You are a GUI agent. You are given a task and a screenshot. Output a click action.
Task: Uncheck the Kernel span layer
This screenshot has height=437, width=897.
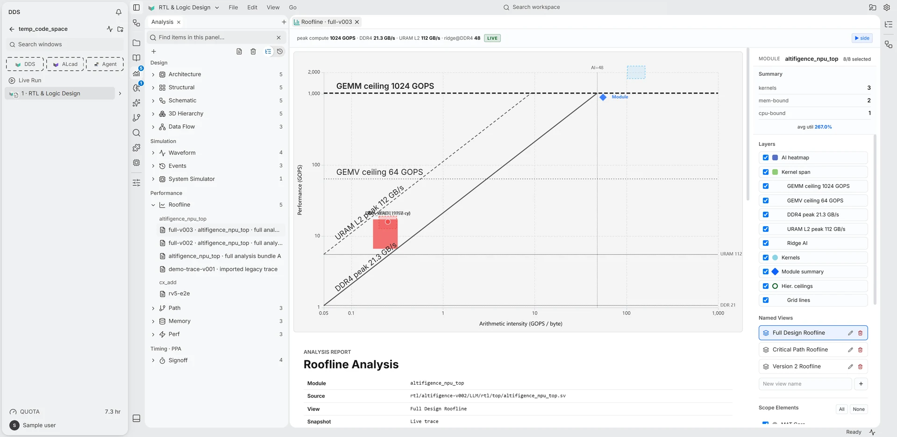pos(766,172)
